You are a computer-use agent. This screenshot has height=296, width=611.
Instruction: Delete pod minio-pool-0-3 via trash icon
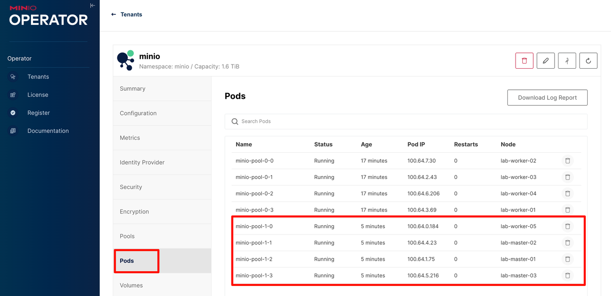pos(568,210)
